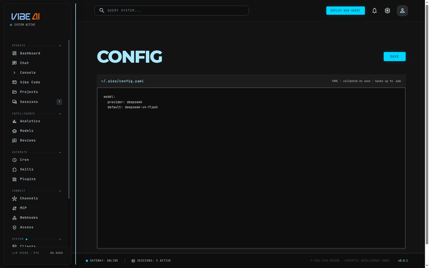Open the Channels hub icon
The width and height of the screenshot is (429, 268).
click(x=14, y=198)
